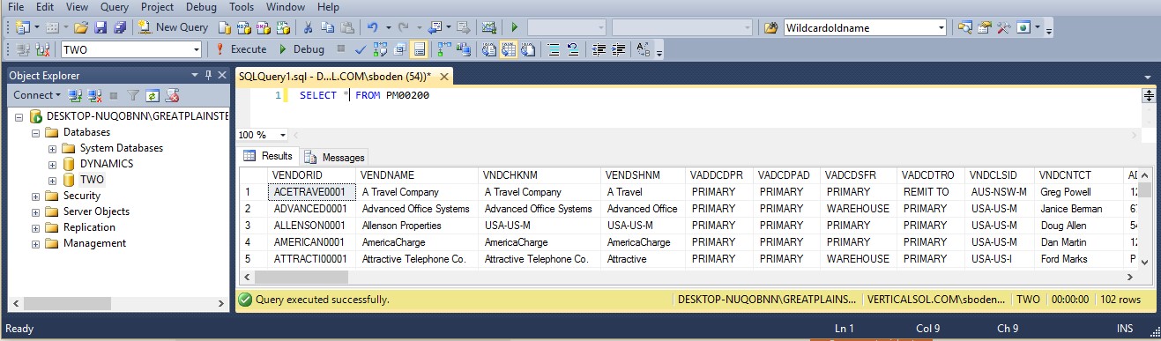Expand the System Databases node
This screenshot has width=1161, height=341.
52,148
